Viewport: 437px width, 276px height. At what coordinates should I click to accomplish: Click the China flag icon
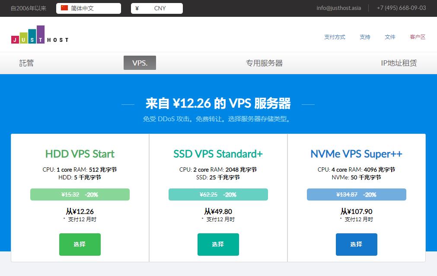tap(64, 8)
